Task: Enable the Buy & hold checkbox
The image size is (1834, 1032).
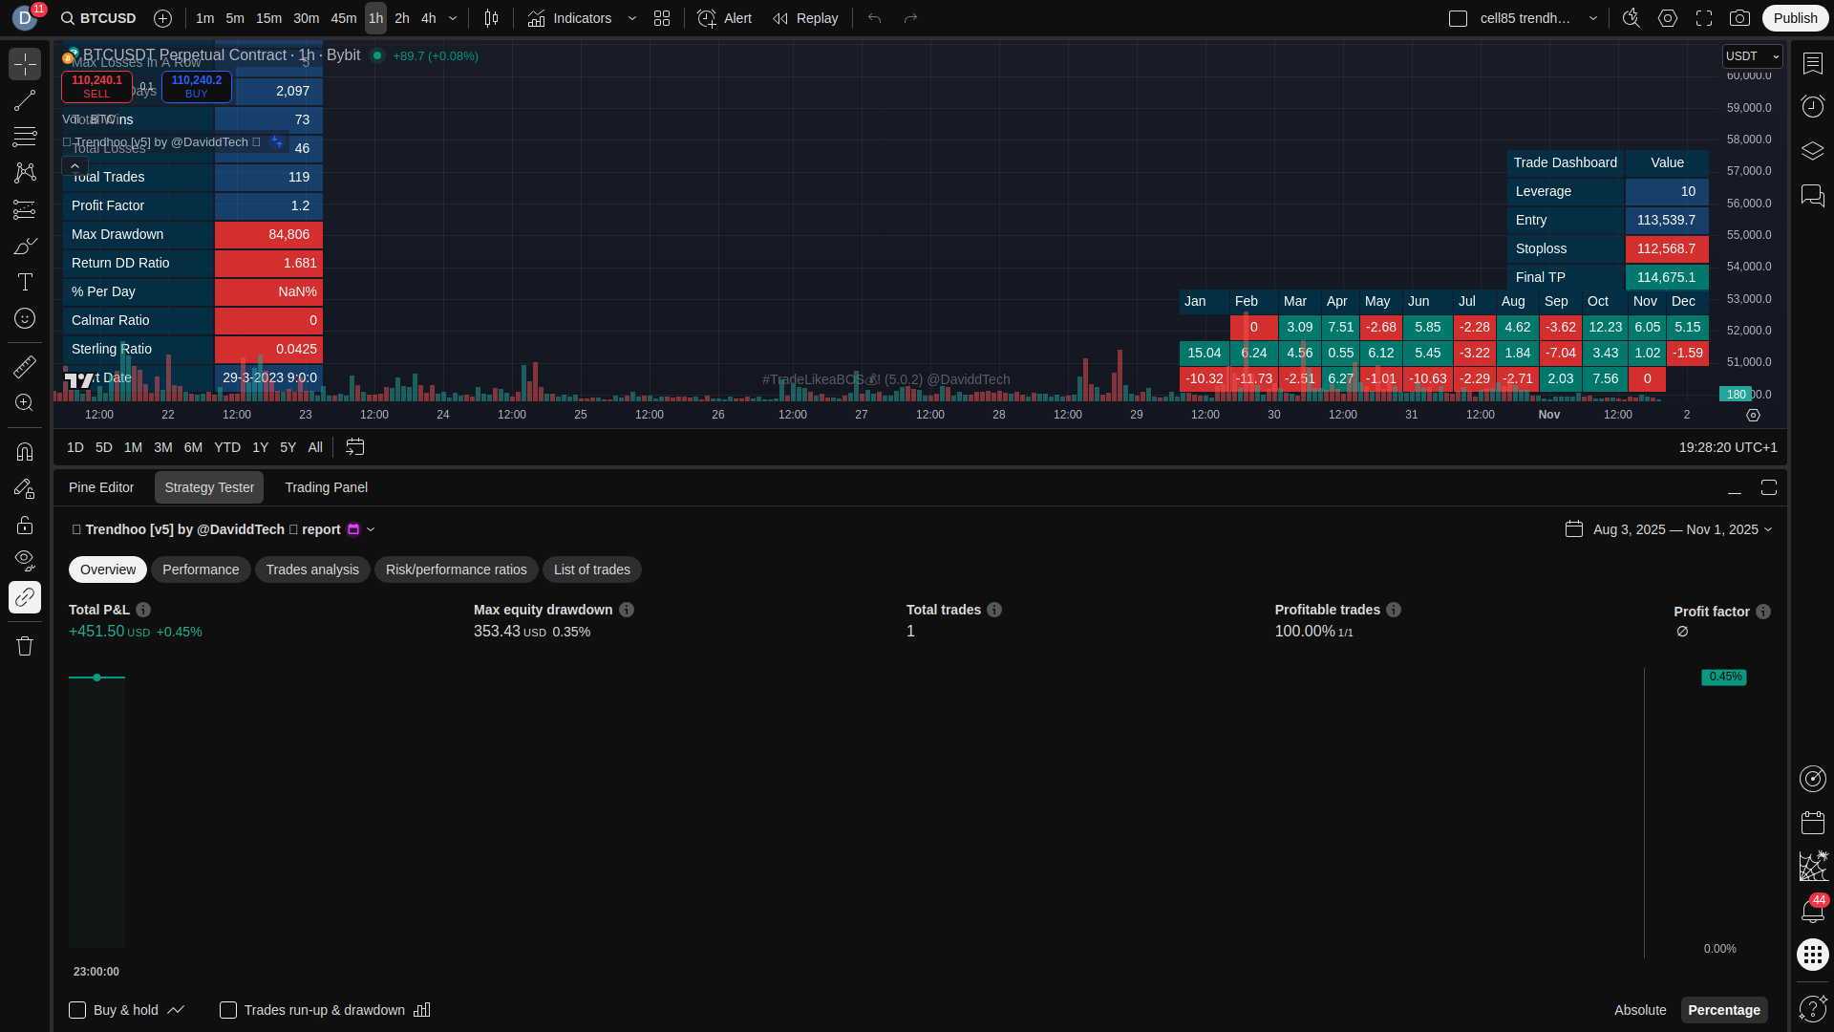Action: point(77,1010)
